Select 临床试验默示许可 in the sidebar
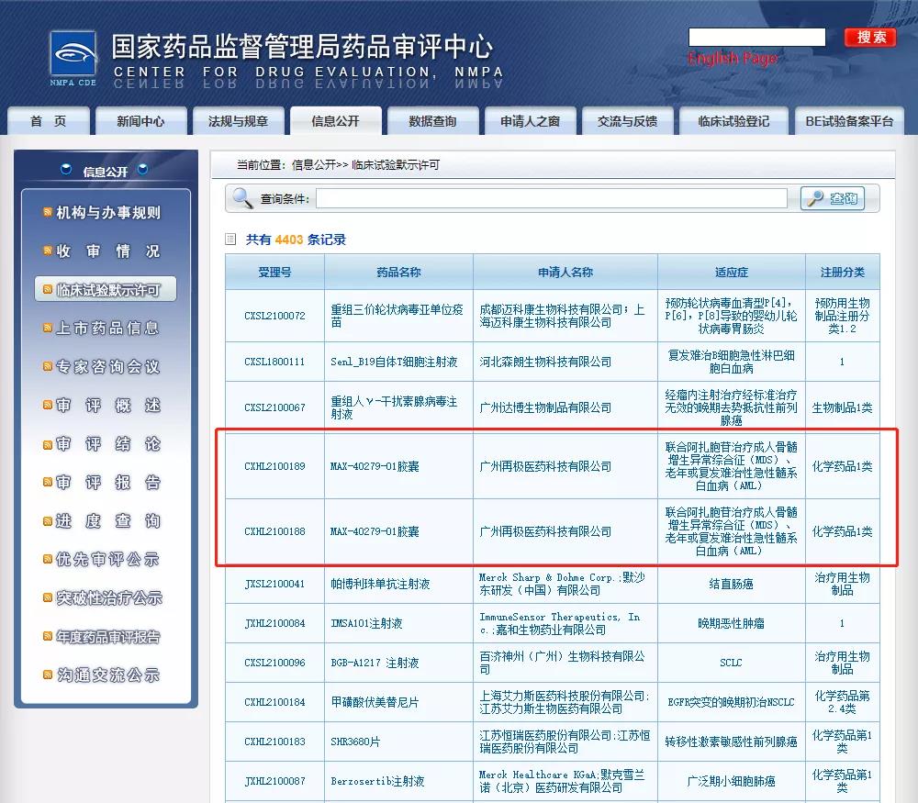 tap(107, 287)
